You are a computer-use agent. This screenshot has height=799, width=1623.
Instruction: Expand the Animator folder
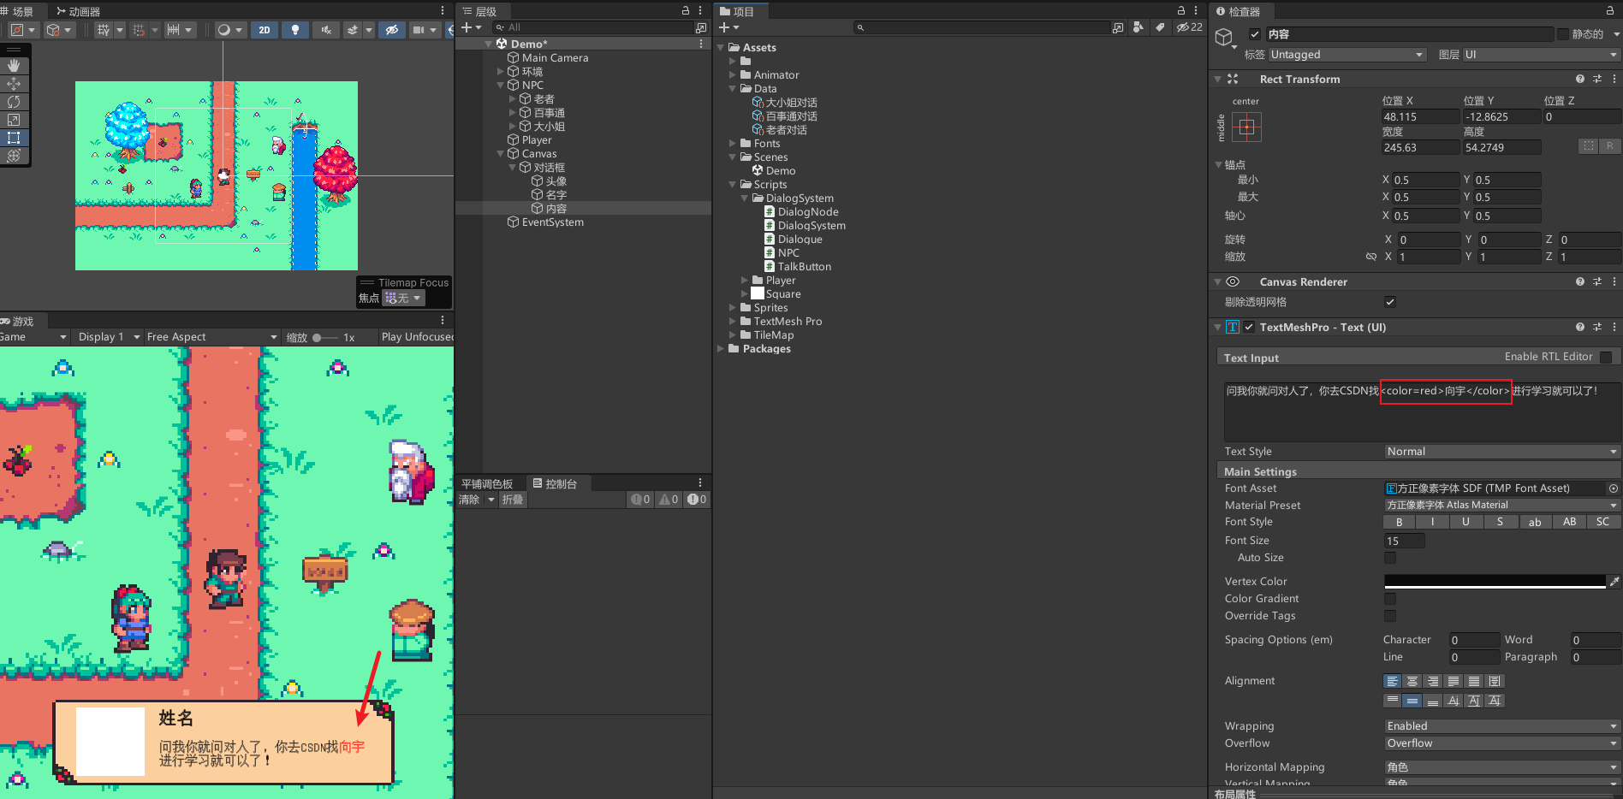tap(733, 75)
